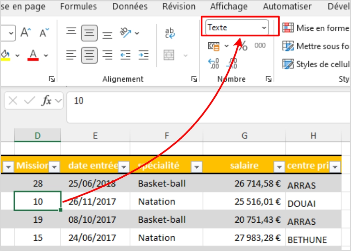Toggle middle vertical alignment
The height and width of the screenshot is (251, 351).
[88, 31]
